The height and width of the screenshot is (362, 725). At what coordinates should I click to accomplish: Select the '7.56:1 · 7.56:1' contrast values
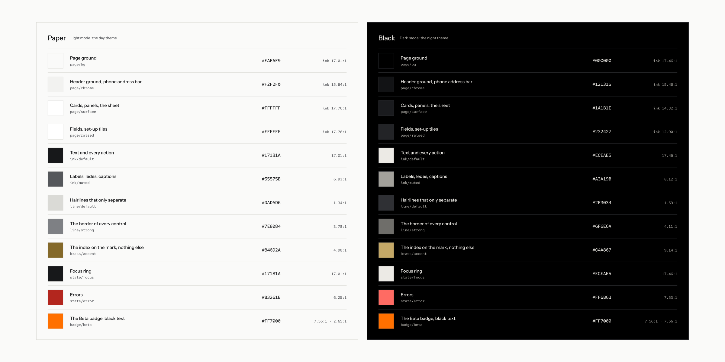click(661, 322)
